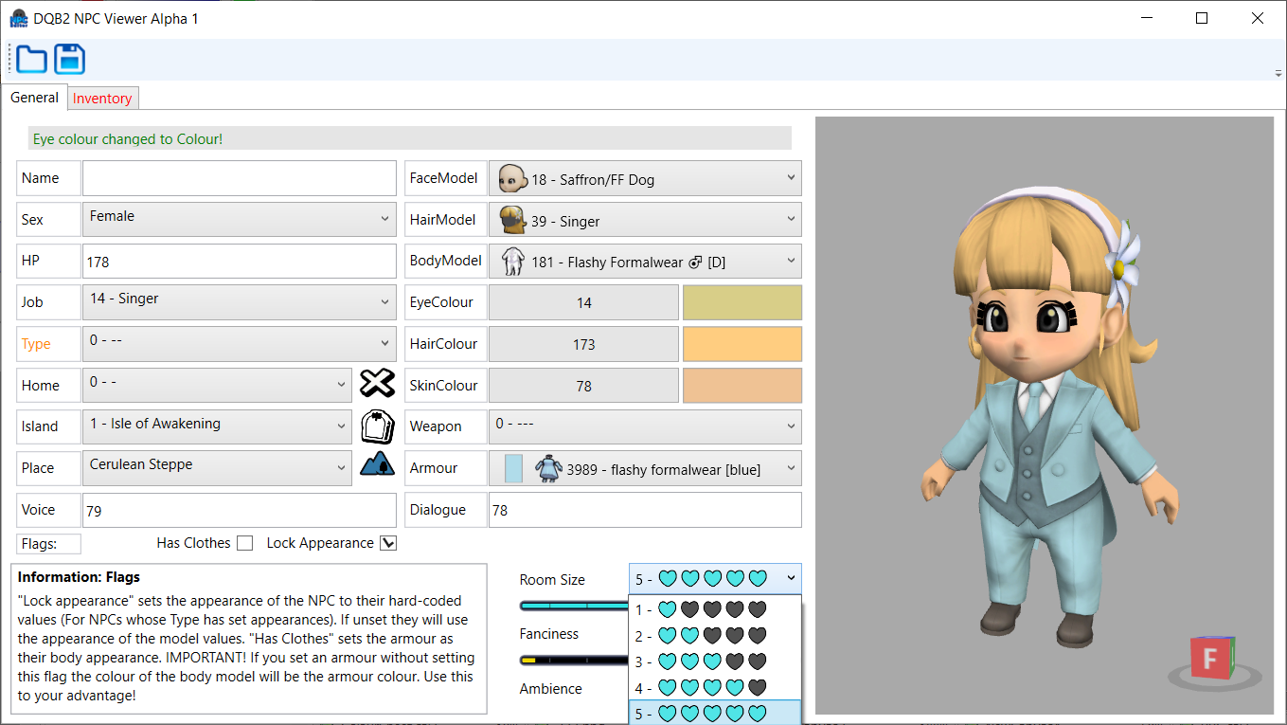Click the Ambience label
The image size is (1287, 725).
[551, 689]
